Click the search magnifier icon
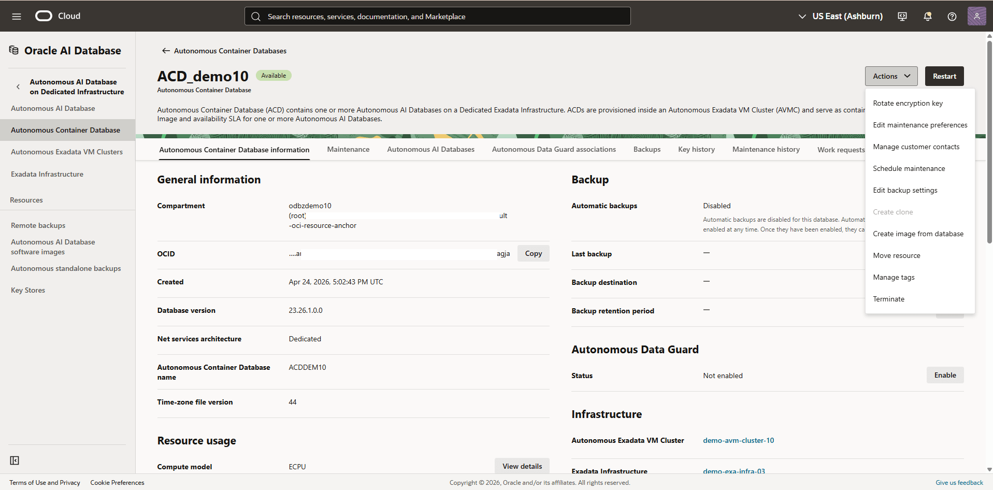The width and height of the screenshot is (993, 490). (x=256, y=17)
